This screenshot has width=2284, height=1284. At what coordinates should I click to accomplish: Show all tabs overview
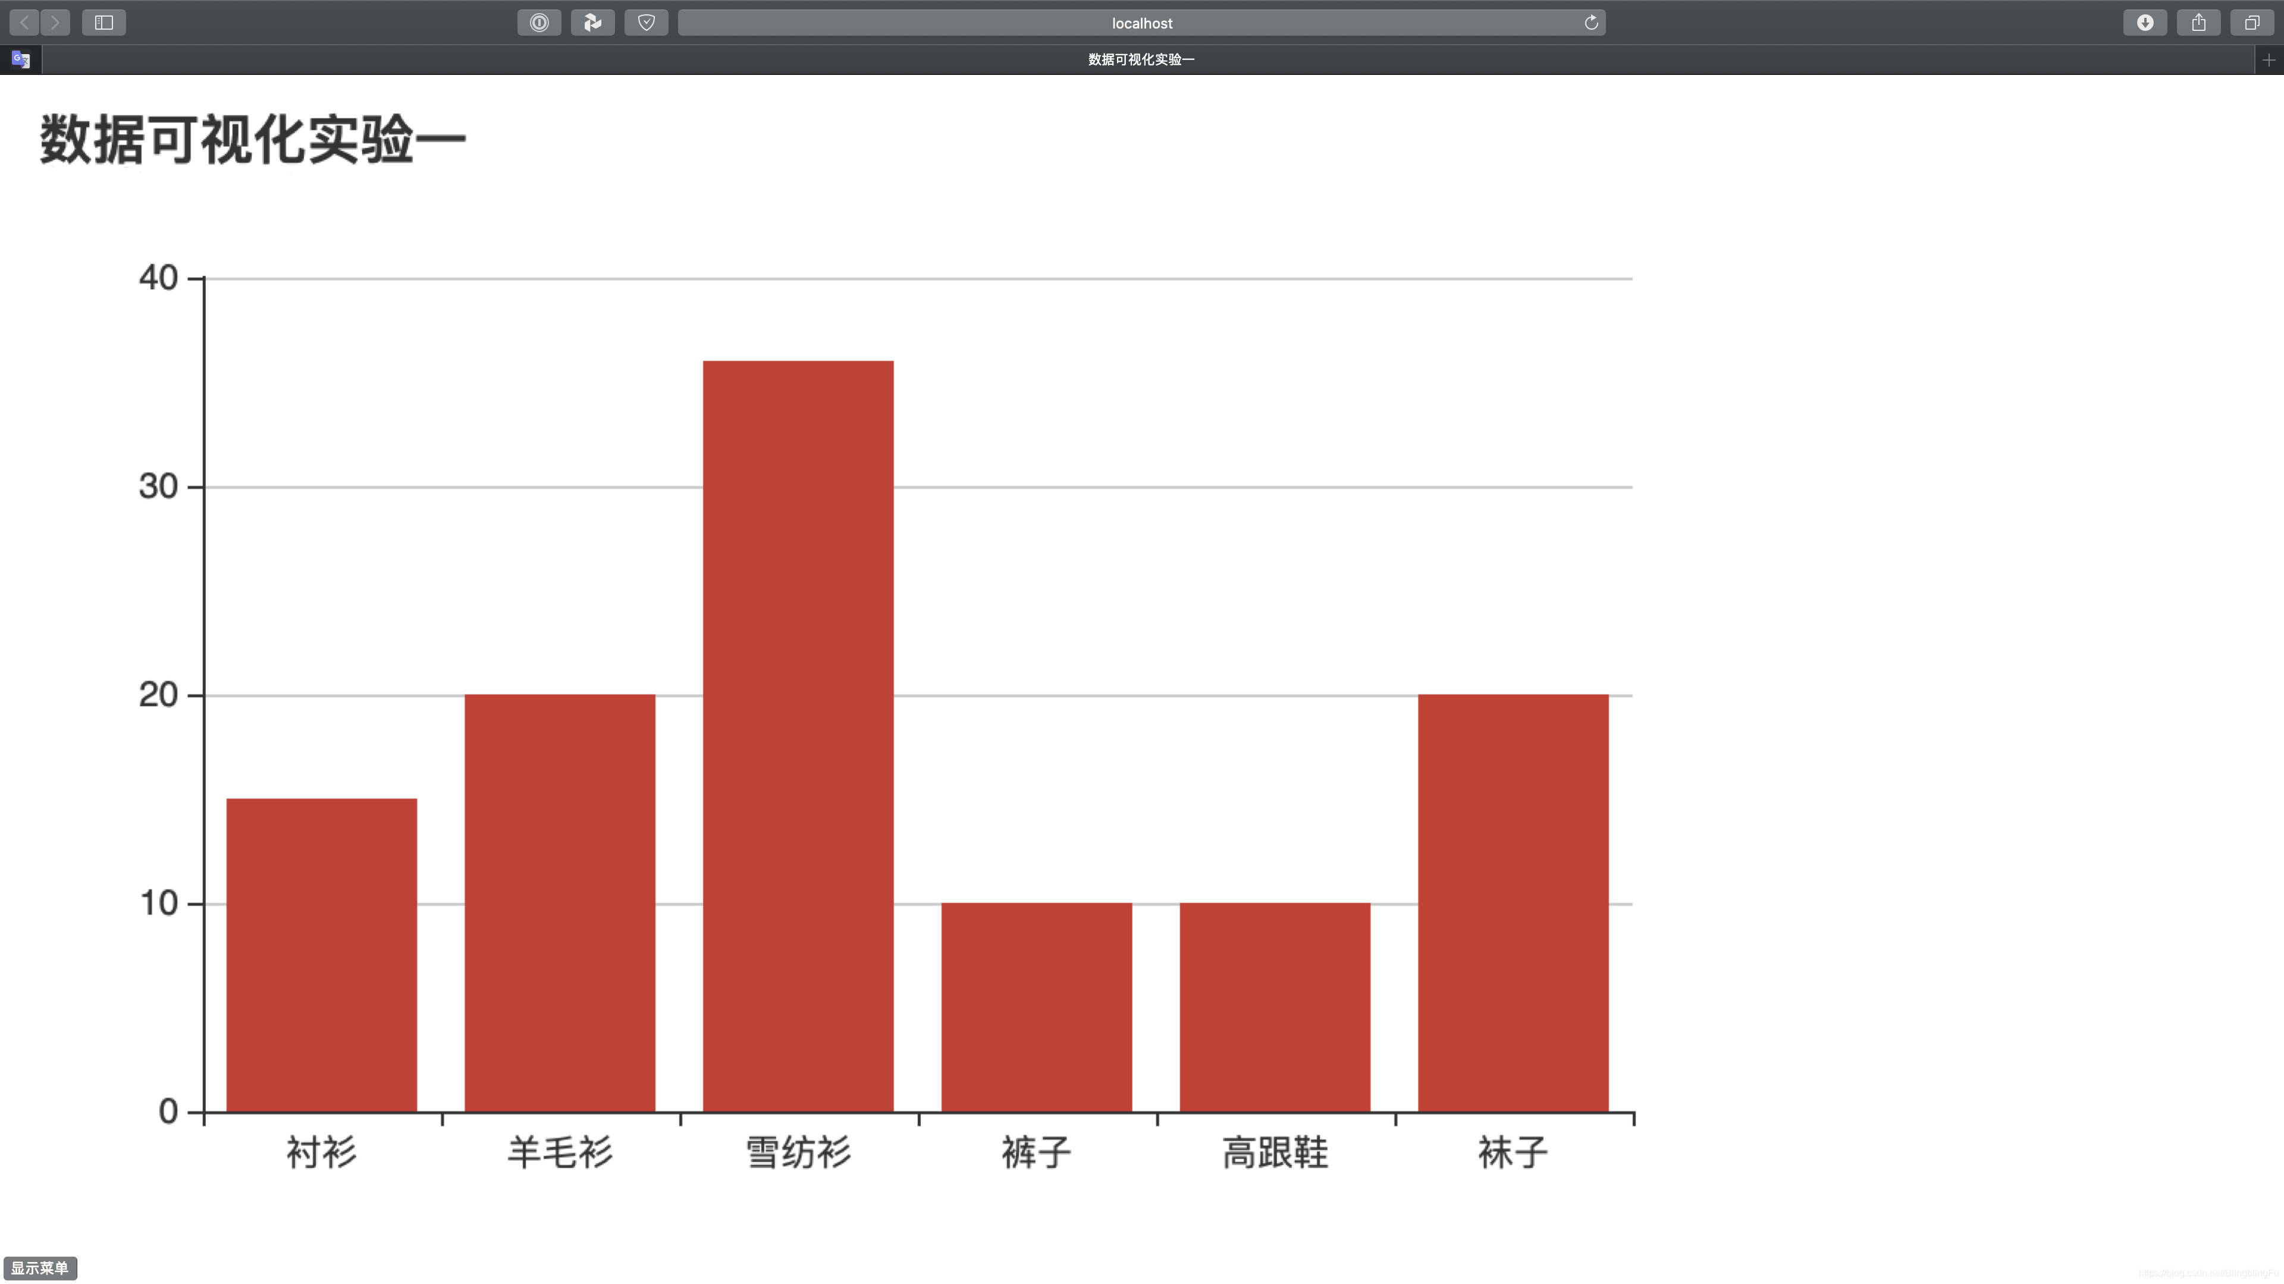tap(2252, 22)
